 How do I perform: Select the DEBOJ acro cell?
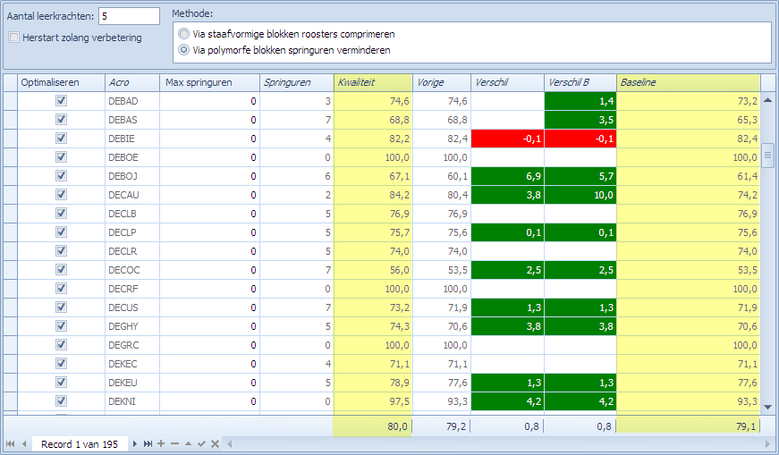[x=132, y=176]
